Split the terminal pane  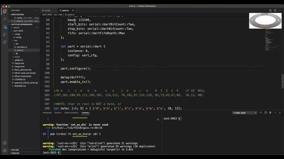coord(265,113)
